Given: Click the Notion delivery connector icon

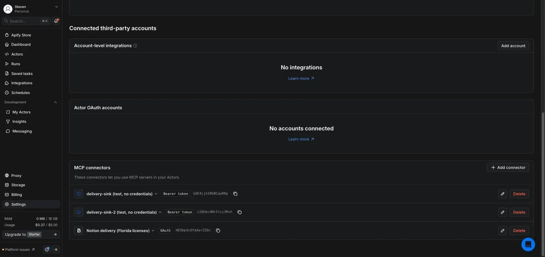Looking at the screenshot, I should click(79, 231).
